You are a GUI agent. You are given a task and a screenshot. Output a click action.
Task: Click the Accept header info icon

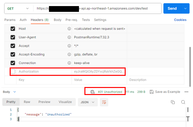69,46
